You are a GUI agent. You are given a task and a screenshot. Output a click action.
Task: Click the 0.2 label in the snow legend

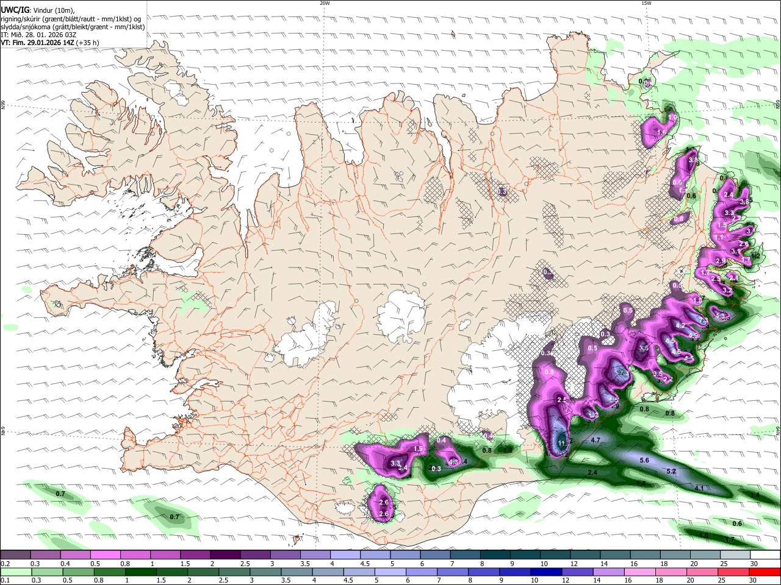[5, 564]
